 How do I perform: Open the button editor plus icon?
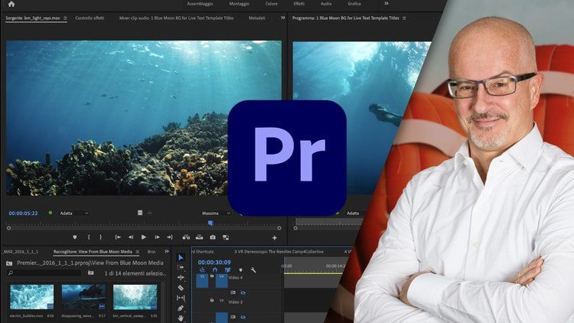point(275,238)
